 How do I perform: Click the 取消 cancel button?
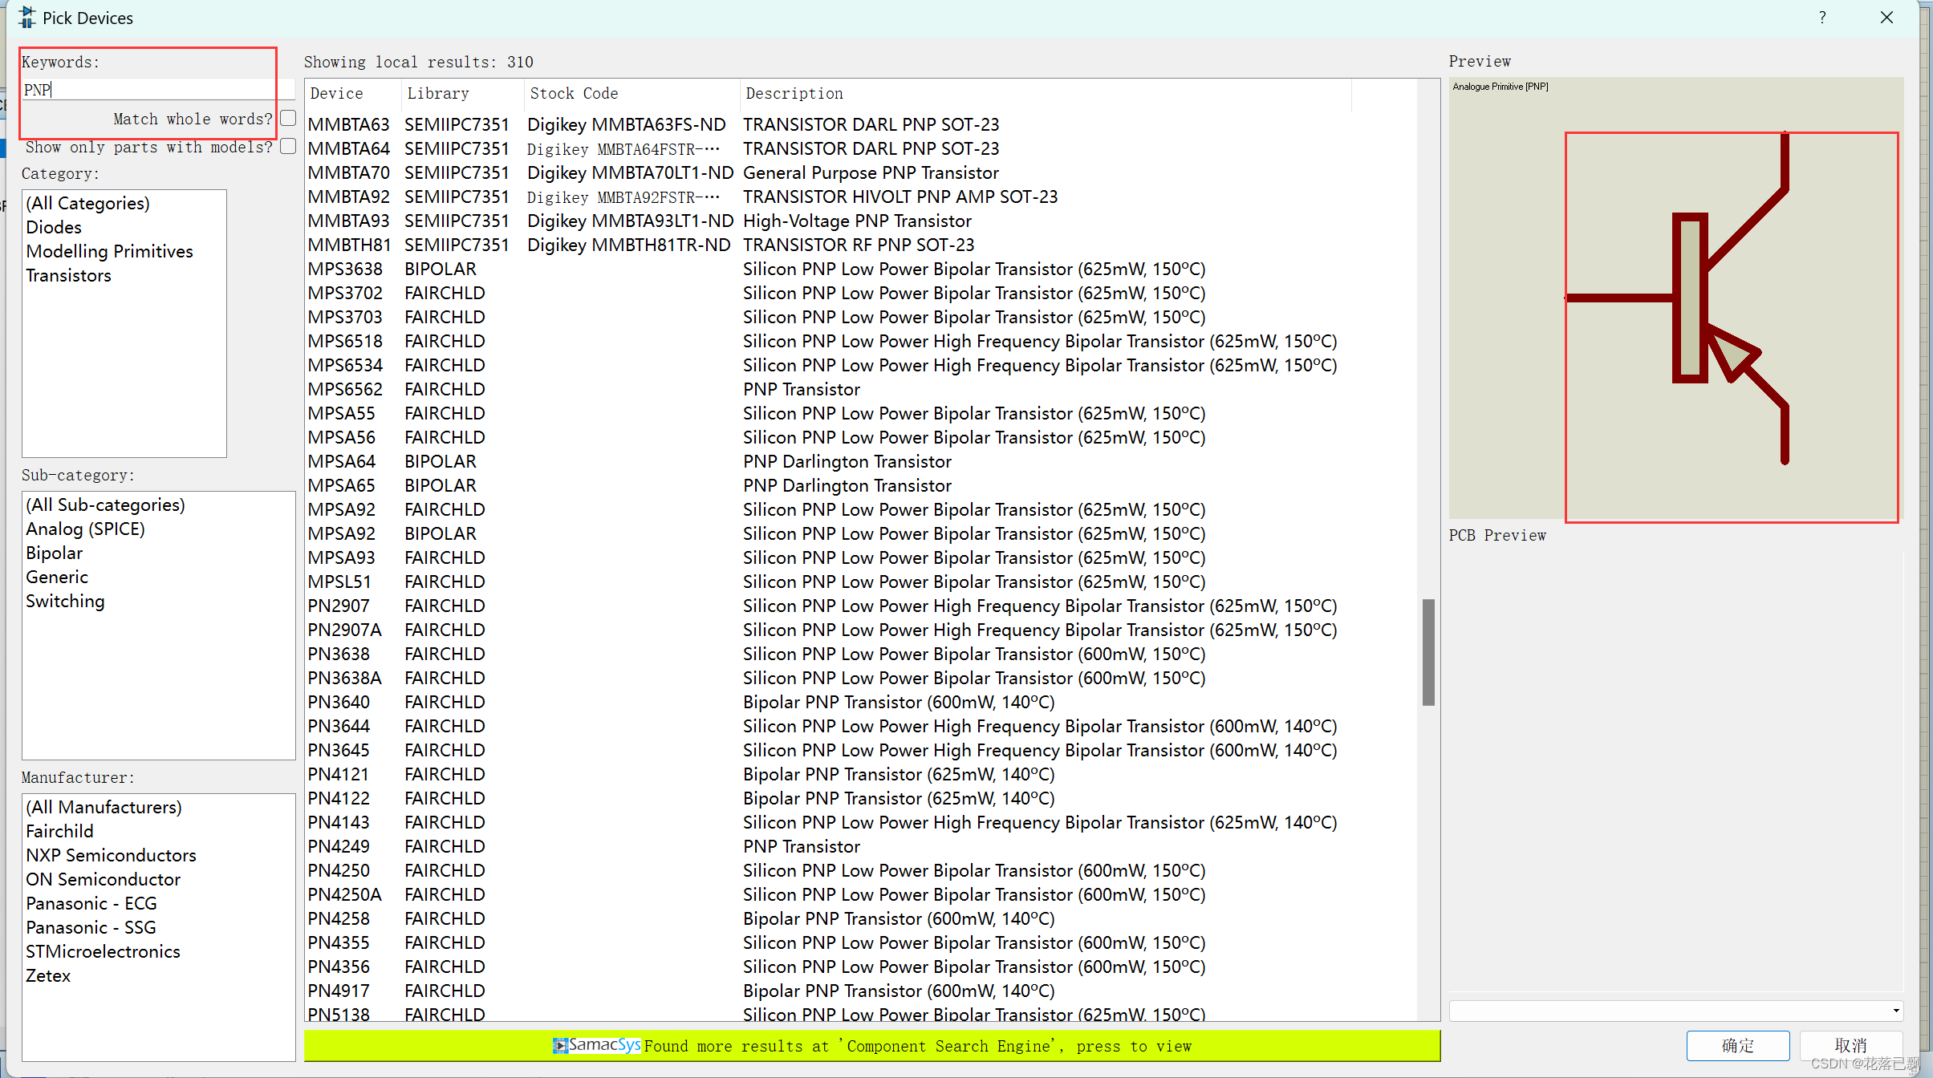click(x=1851, y=1044)
